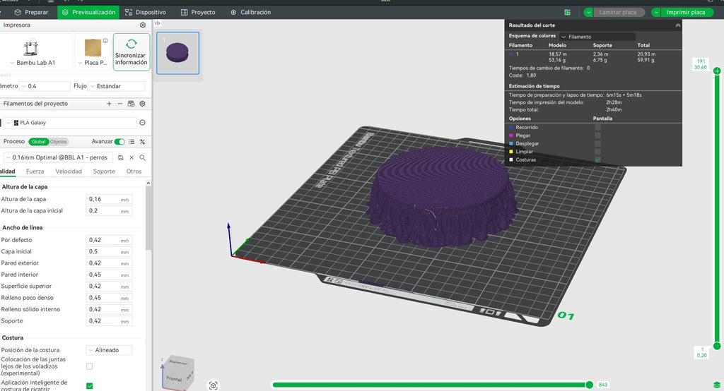The image size is (724, 391).
Task: Search process settings with the magnifier icon
Action: [143, 157]
